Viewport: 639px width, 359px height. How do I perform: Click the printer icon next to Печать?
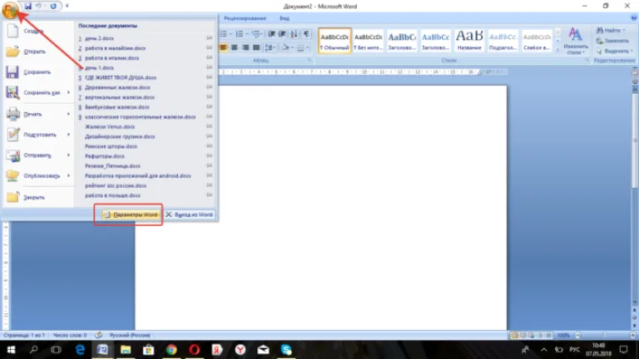point(12,114)
